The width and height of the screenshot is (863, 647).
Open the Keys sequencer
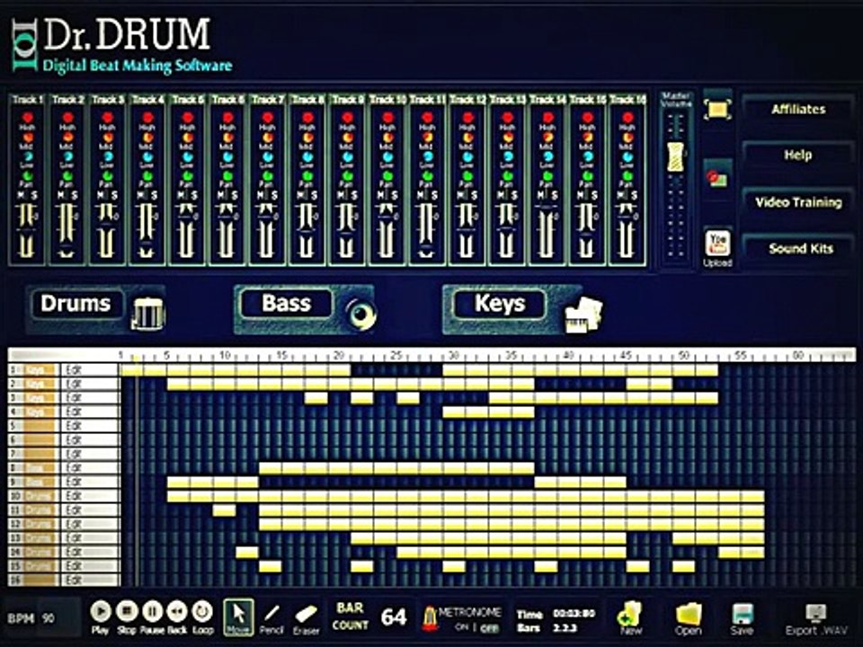[x=500, y=304]
